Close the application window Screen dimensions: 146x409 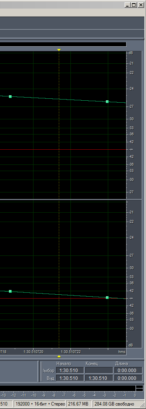[141, 5]
